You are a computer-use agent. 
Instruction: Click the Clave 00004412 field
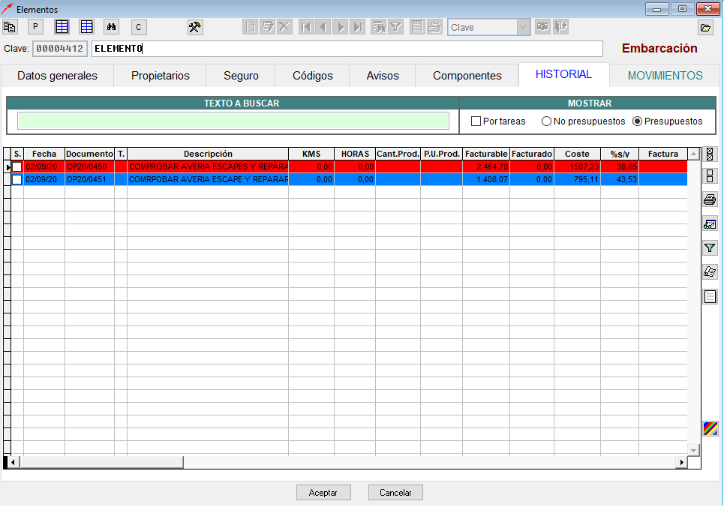[59, 49]
